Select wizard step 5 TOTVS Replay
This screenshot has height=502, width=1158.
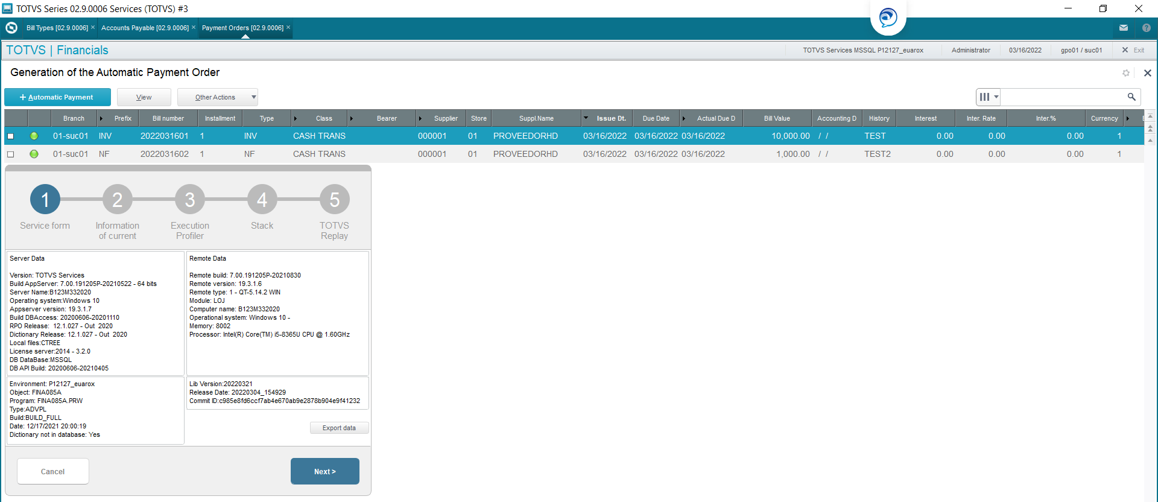(x=335, y=200)
